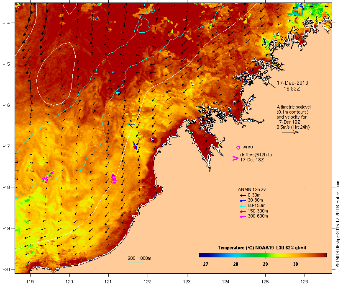Click latitude axis label -15

click(x=6, y=64)
